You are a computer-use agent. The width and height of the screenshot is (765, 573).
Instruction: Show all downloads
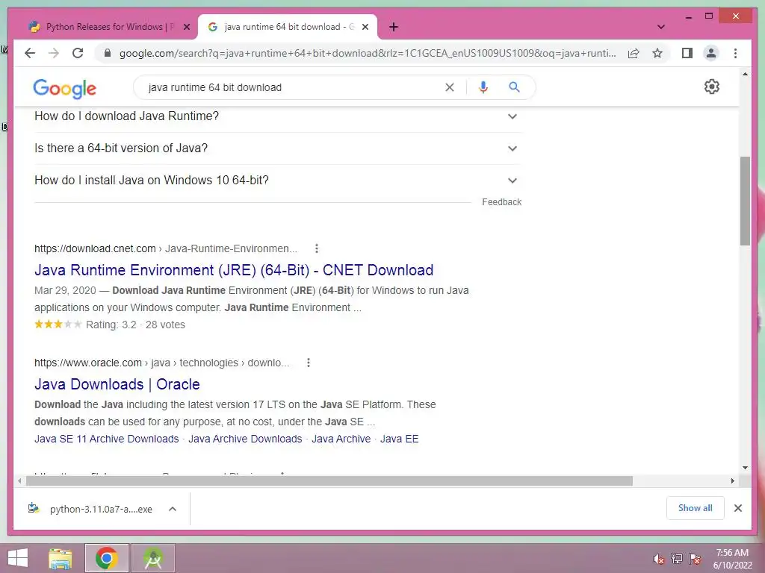point(695,507)
